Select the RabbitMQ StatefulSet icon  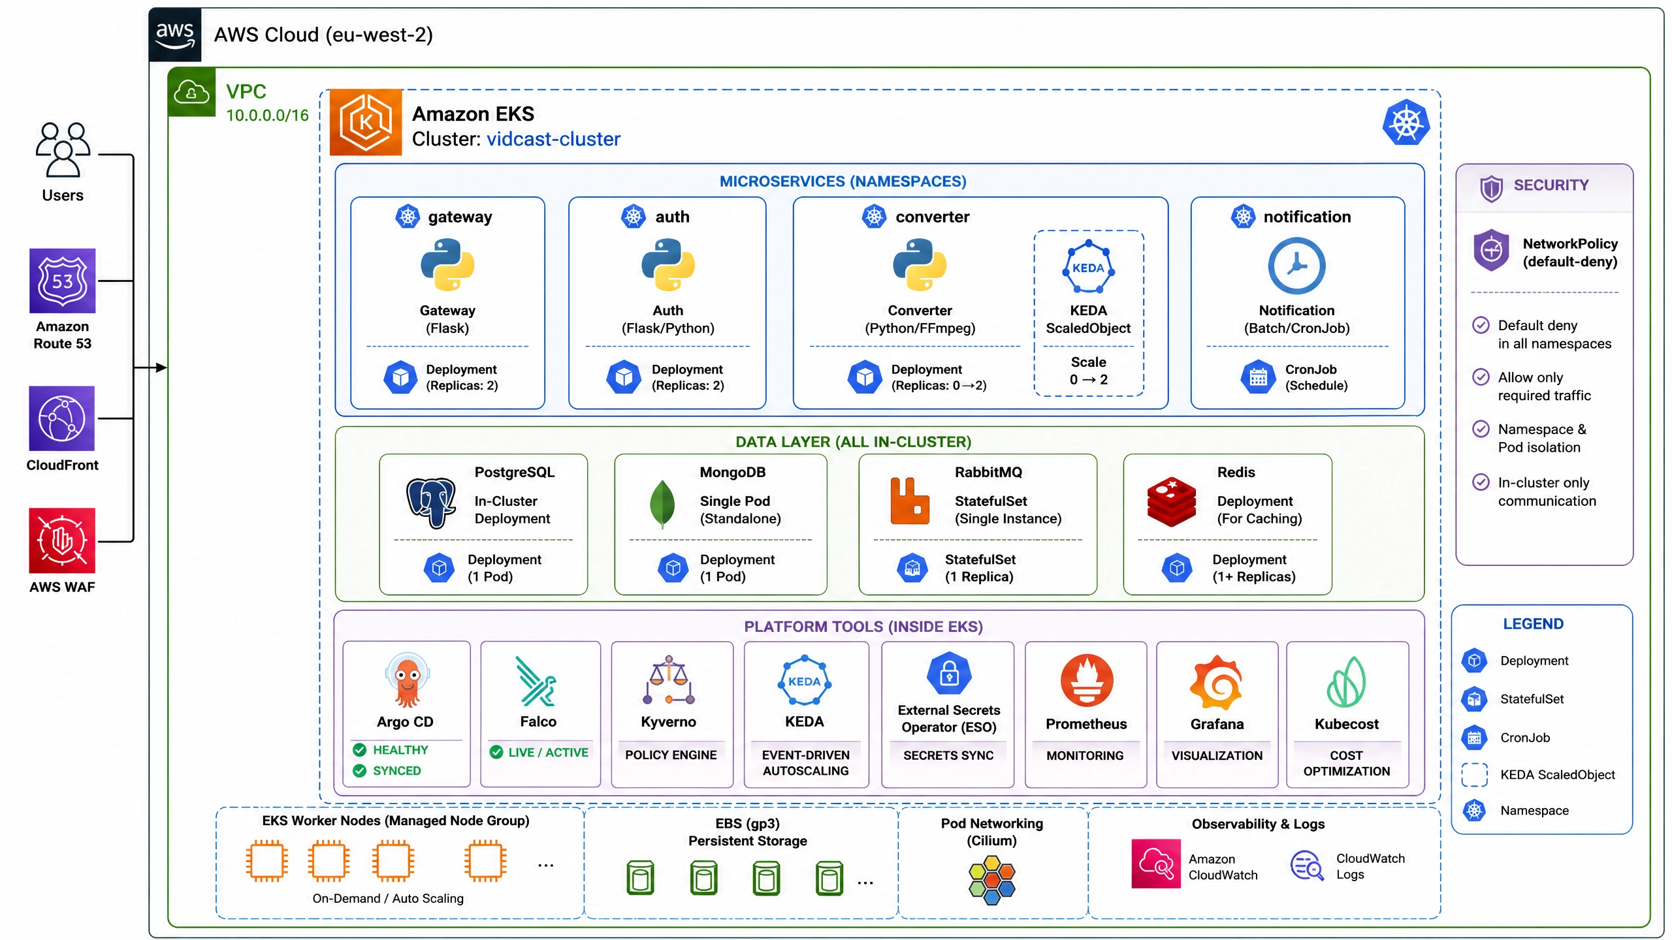(912, 568)
